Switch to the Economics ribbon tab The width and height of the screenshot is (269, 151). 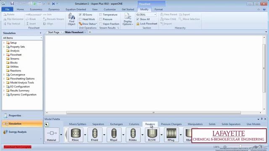pos(36,9)
